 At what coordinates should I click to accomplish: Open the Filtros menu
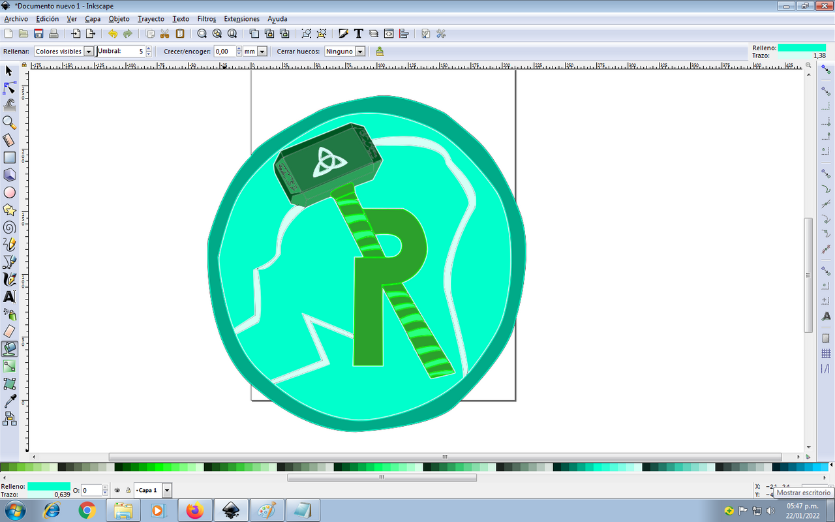pyautogui.click(x=207, y=19)
